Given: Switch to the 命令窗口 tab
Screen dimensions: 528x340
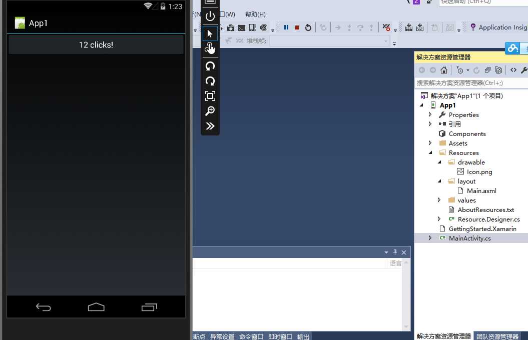Looking at the screenshot, I should [251, 336].
